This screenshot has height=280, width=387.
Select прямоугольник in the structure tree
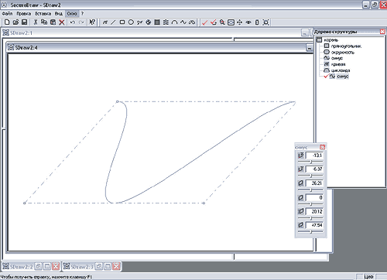pyautogui.click(x=346, y=46)
